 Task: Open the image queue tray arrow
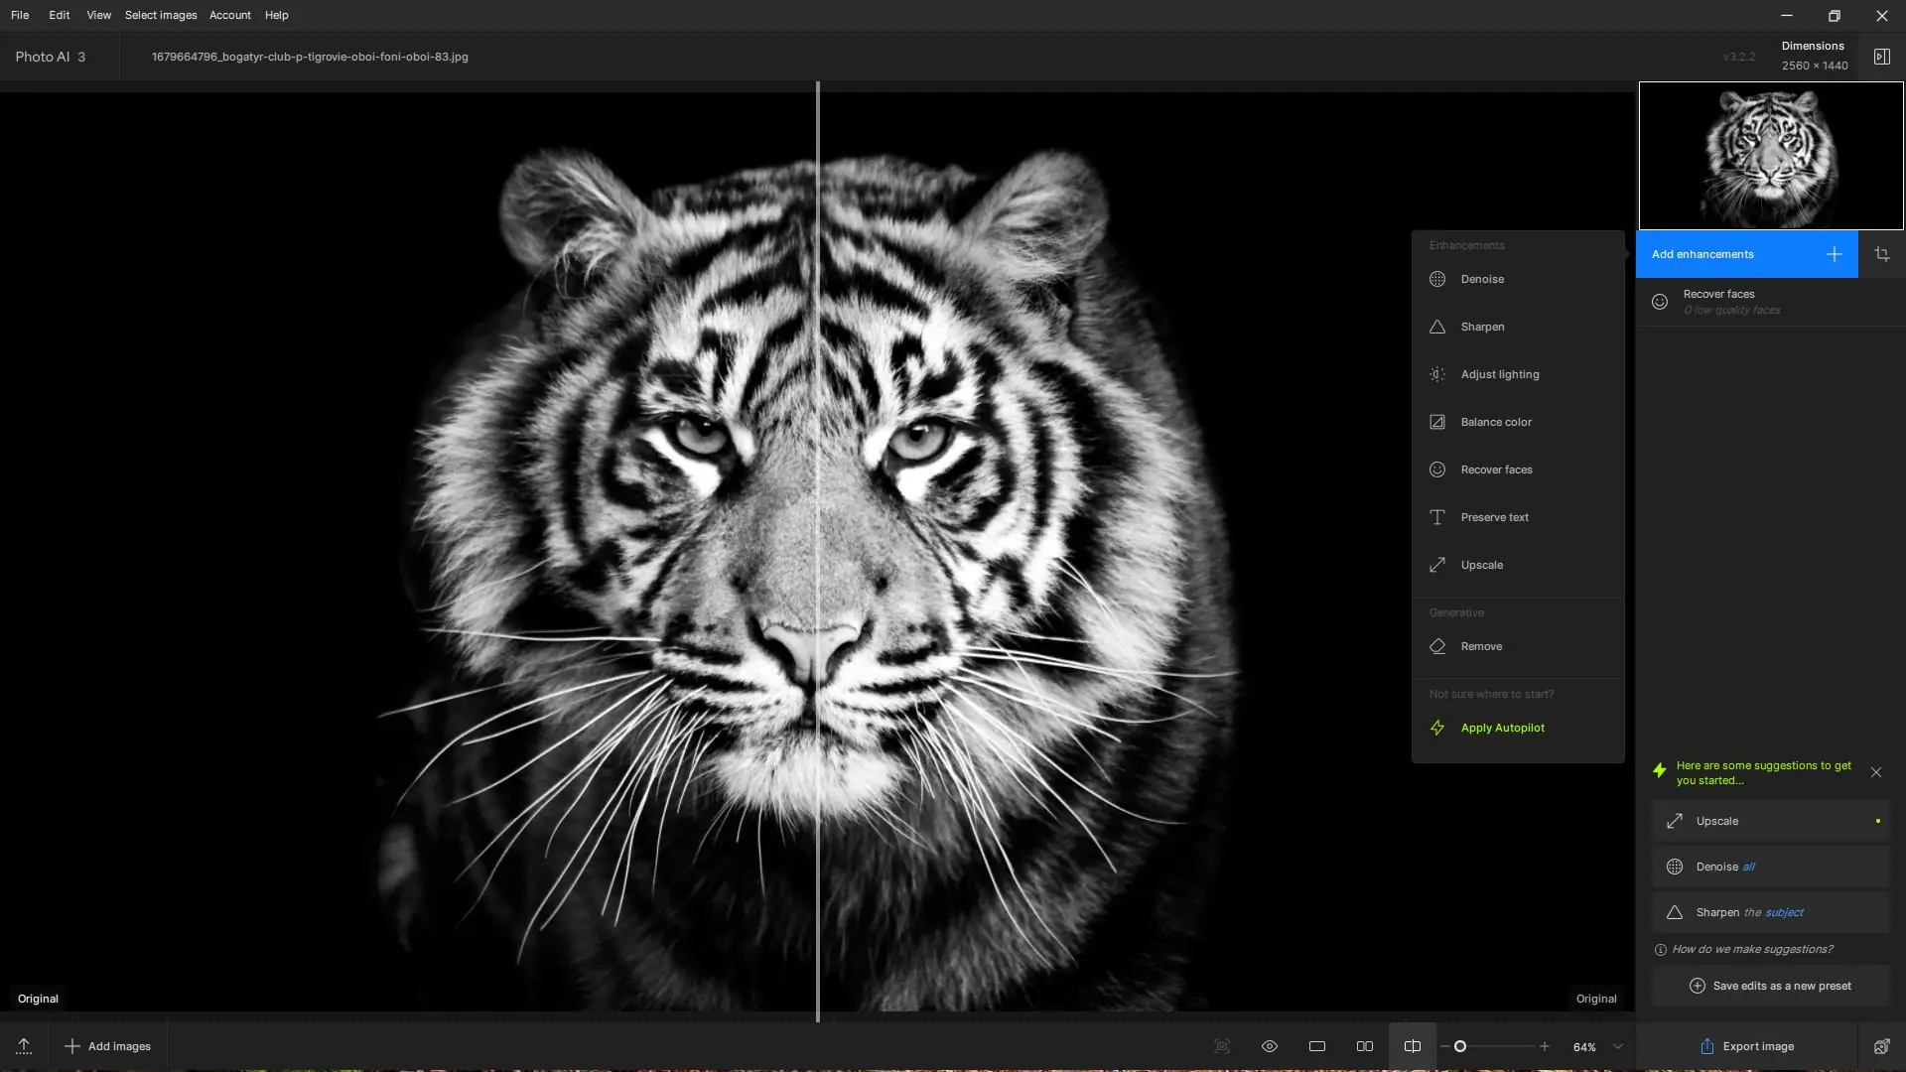point(24,1046)
